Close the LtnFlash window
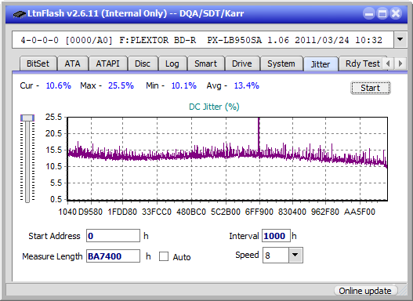This screenshot has width=413, height=301. click(x=396, y=13)
